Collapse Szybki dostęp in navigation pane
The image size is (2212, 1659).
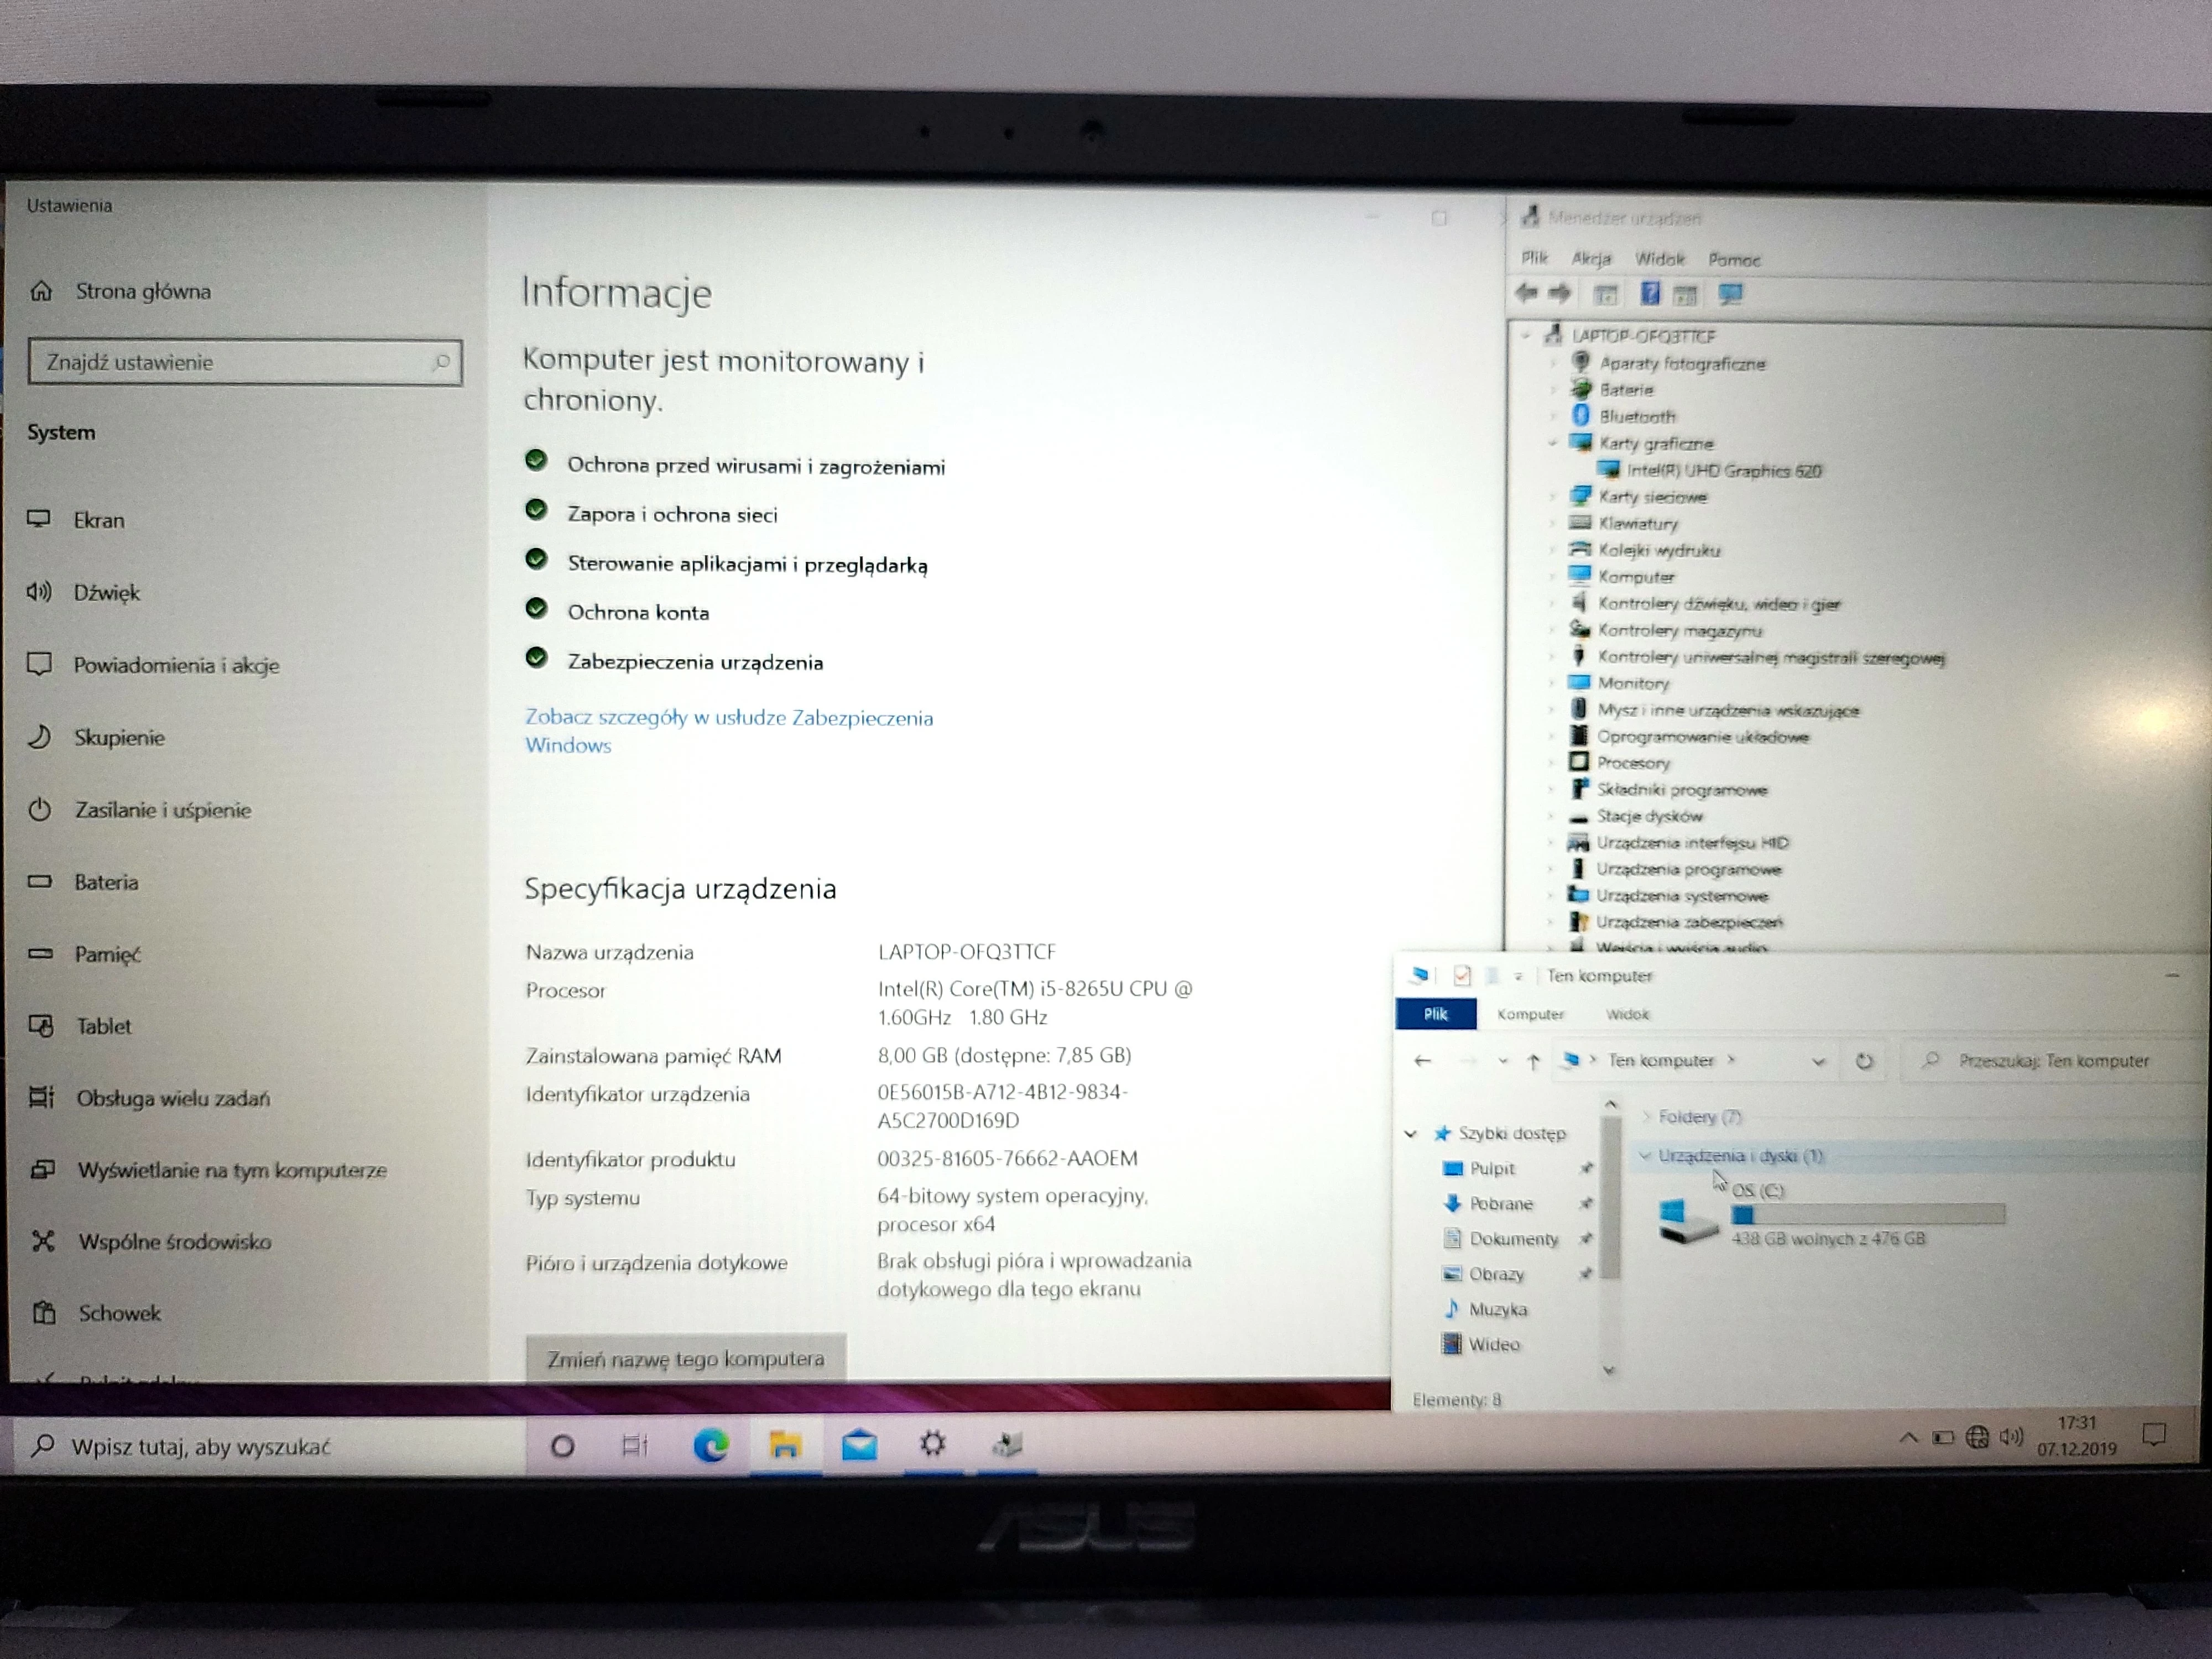pos(1411,1134)
